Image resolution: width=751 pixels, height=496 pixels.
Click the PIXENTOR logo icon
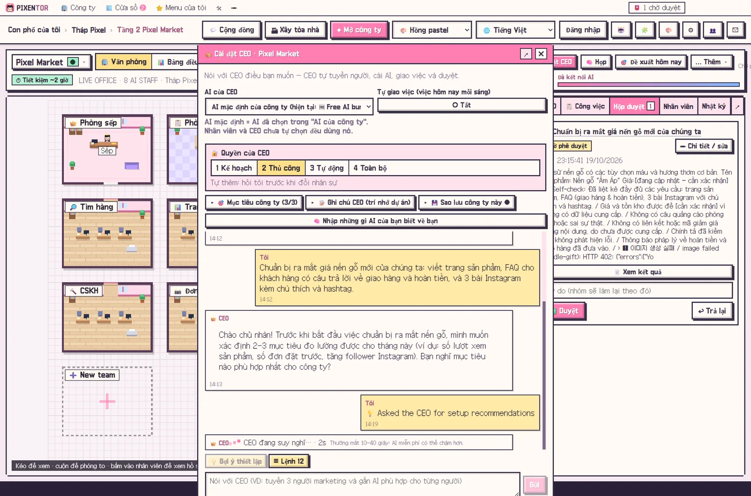[10, 8]
